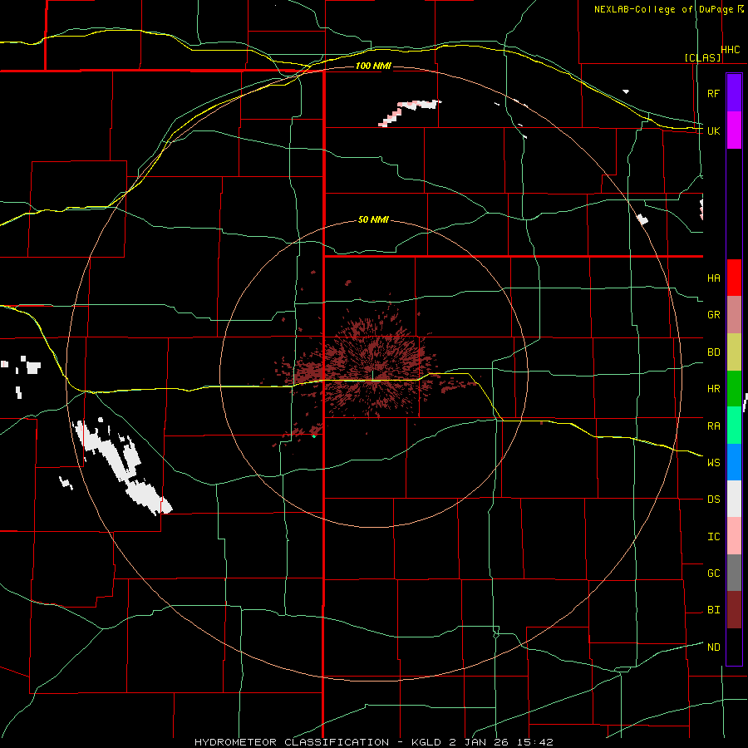Click the 'HYDROMETEOR CLASSIFICATION' title caption
Viewport: 748px width, 748px height.
(292, 742)
